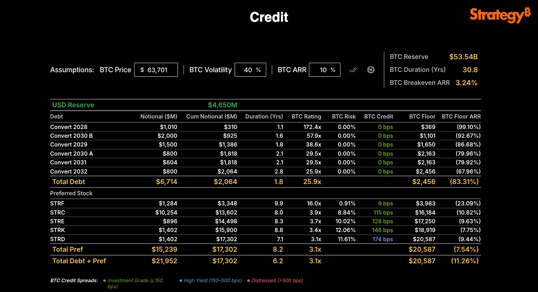
Task: Click STRC BTC Credit "115 bps"
Action: tap(383, 212)
